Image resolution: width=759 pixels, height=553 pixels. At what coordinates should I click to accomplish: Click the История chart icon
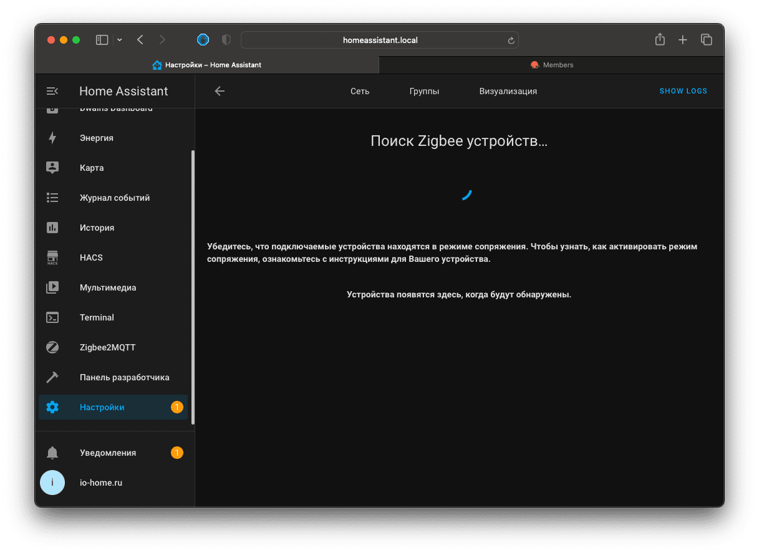click(x=52, y=228)
